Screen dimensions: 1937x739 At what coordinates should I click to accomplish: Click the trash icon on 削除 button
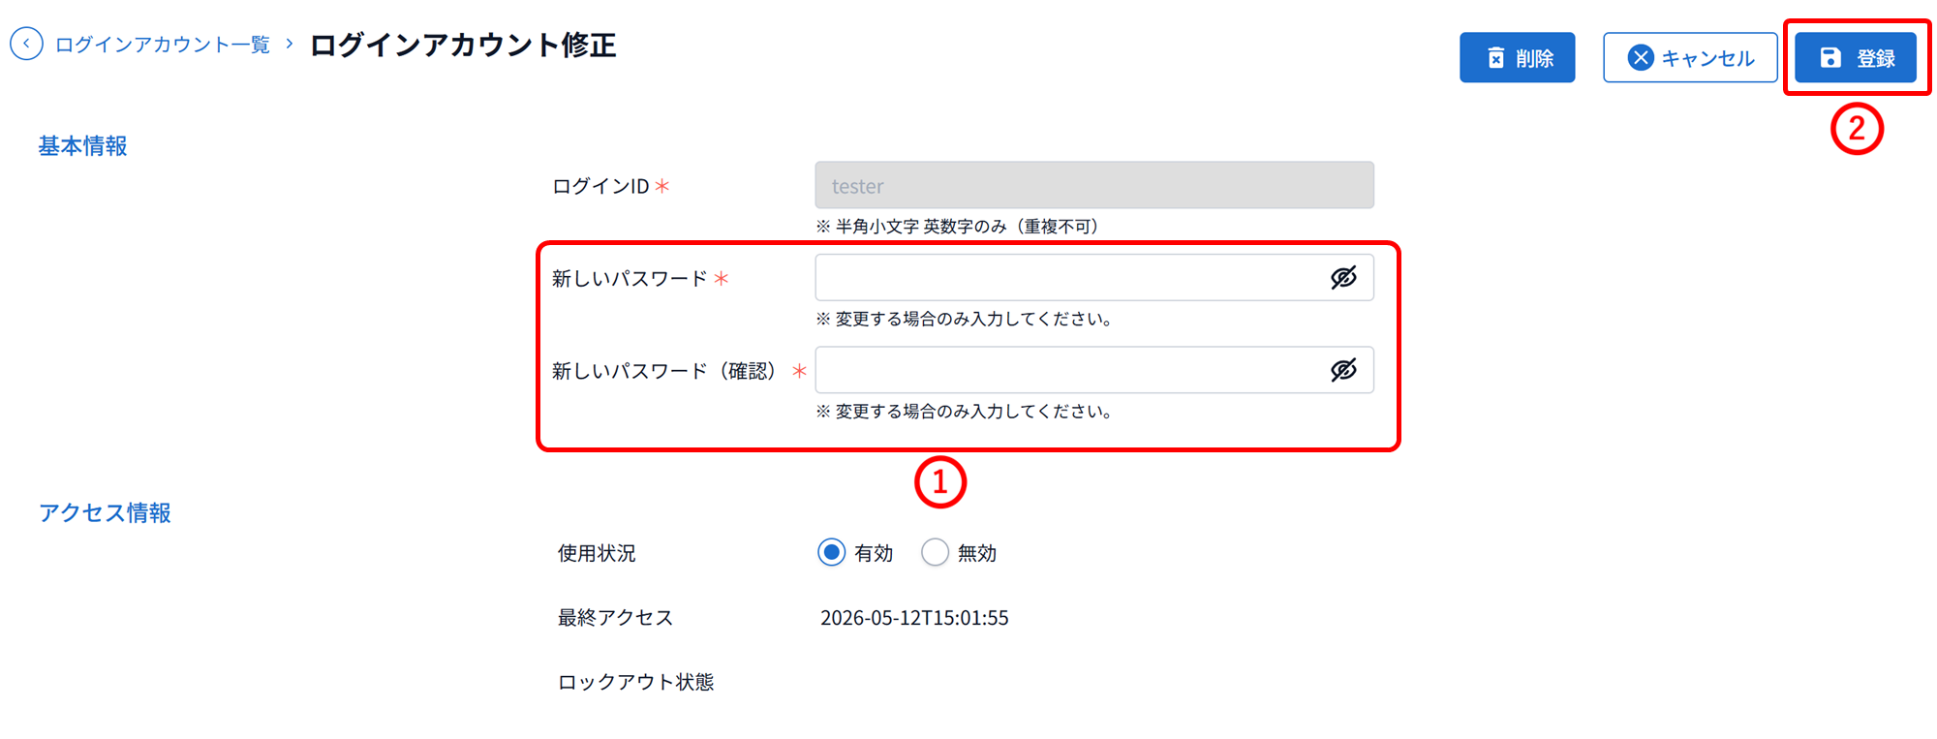point(1496,58)
